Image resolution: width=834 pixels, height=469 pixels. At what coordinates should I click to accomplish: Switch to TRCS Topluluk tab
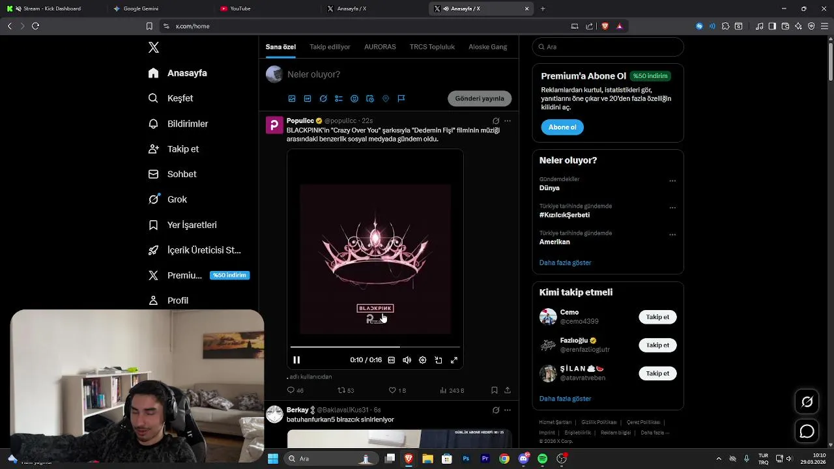(x=432, y=47)
